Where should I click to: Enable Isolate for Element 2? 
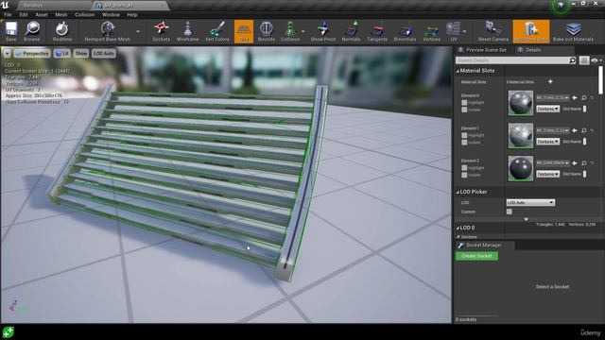464,175
